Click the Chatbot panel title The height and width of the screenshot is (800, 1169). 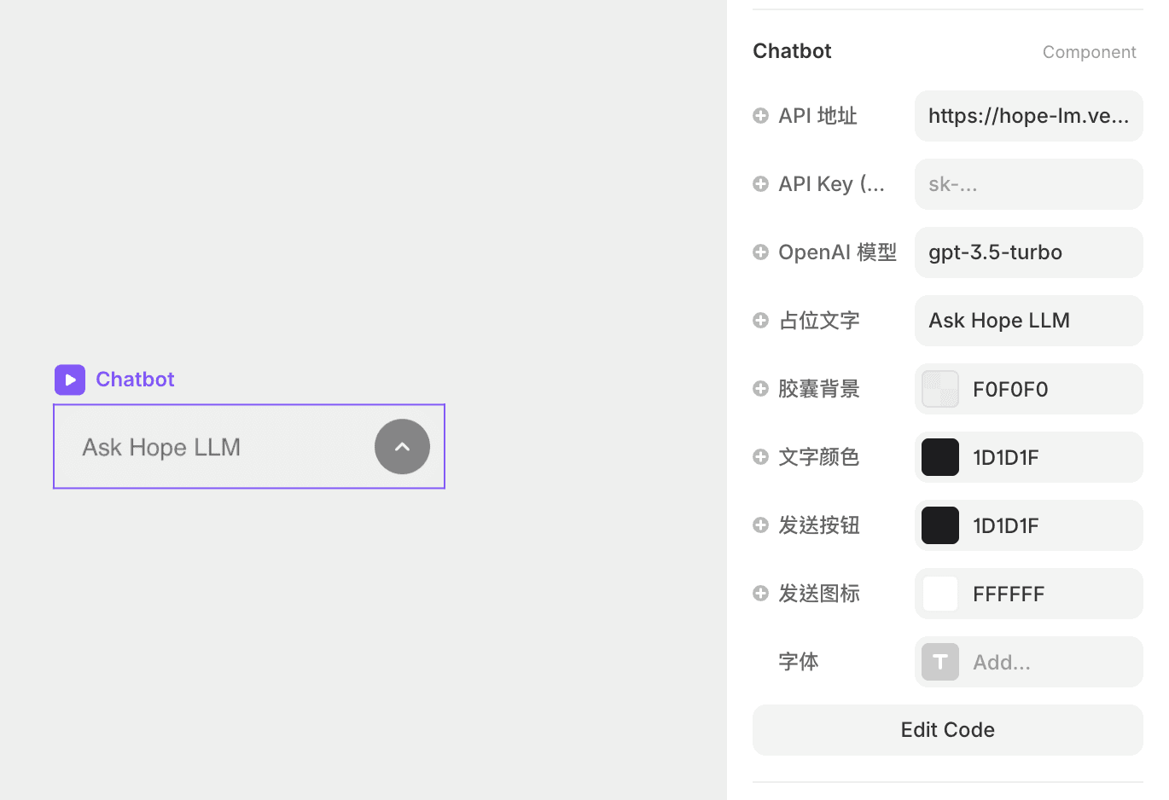pos(792,50)
